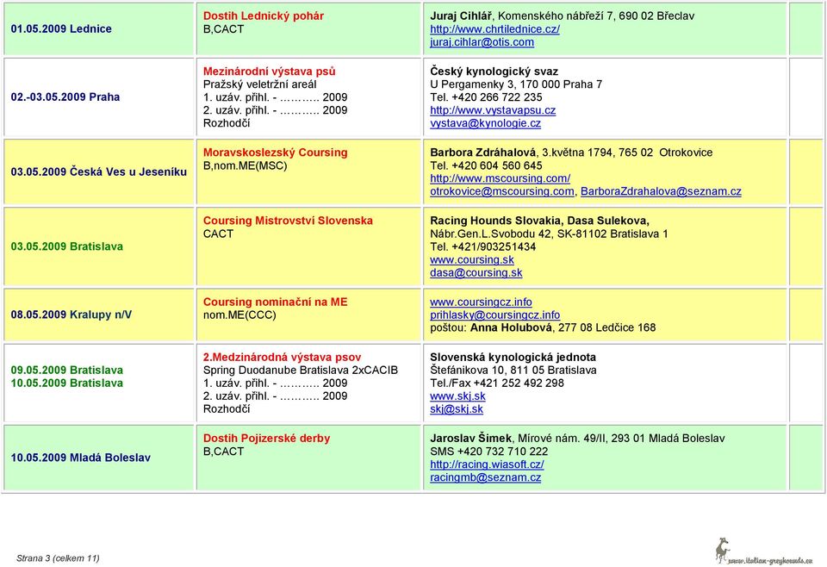Screen dimensions: 827x567
Task: Click 'U Pergamenky 3, 170 000 Praha 7' address
Action: click(x=516, y=84)
